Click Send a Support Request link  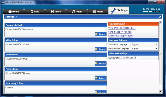click(120, 32)
